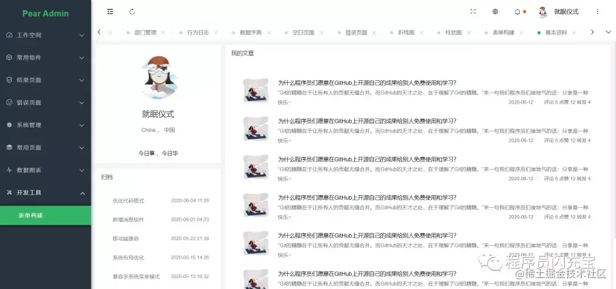Click the 新增消息组件 archive entry
The width and height of the screenshot is (616, 289).
[x=128, y=220]
